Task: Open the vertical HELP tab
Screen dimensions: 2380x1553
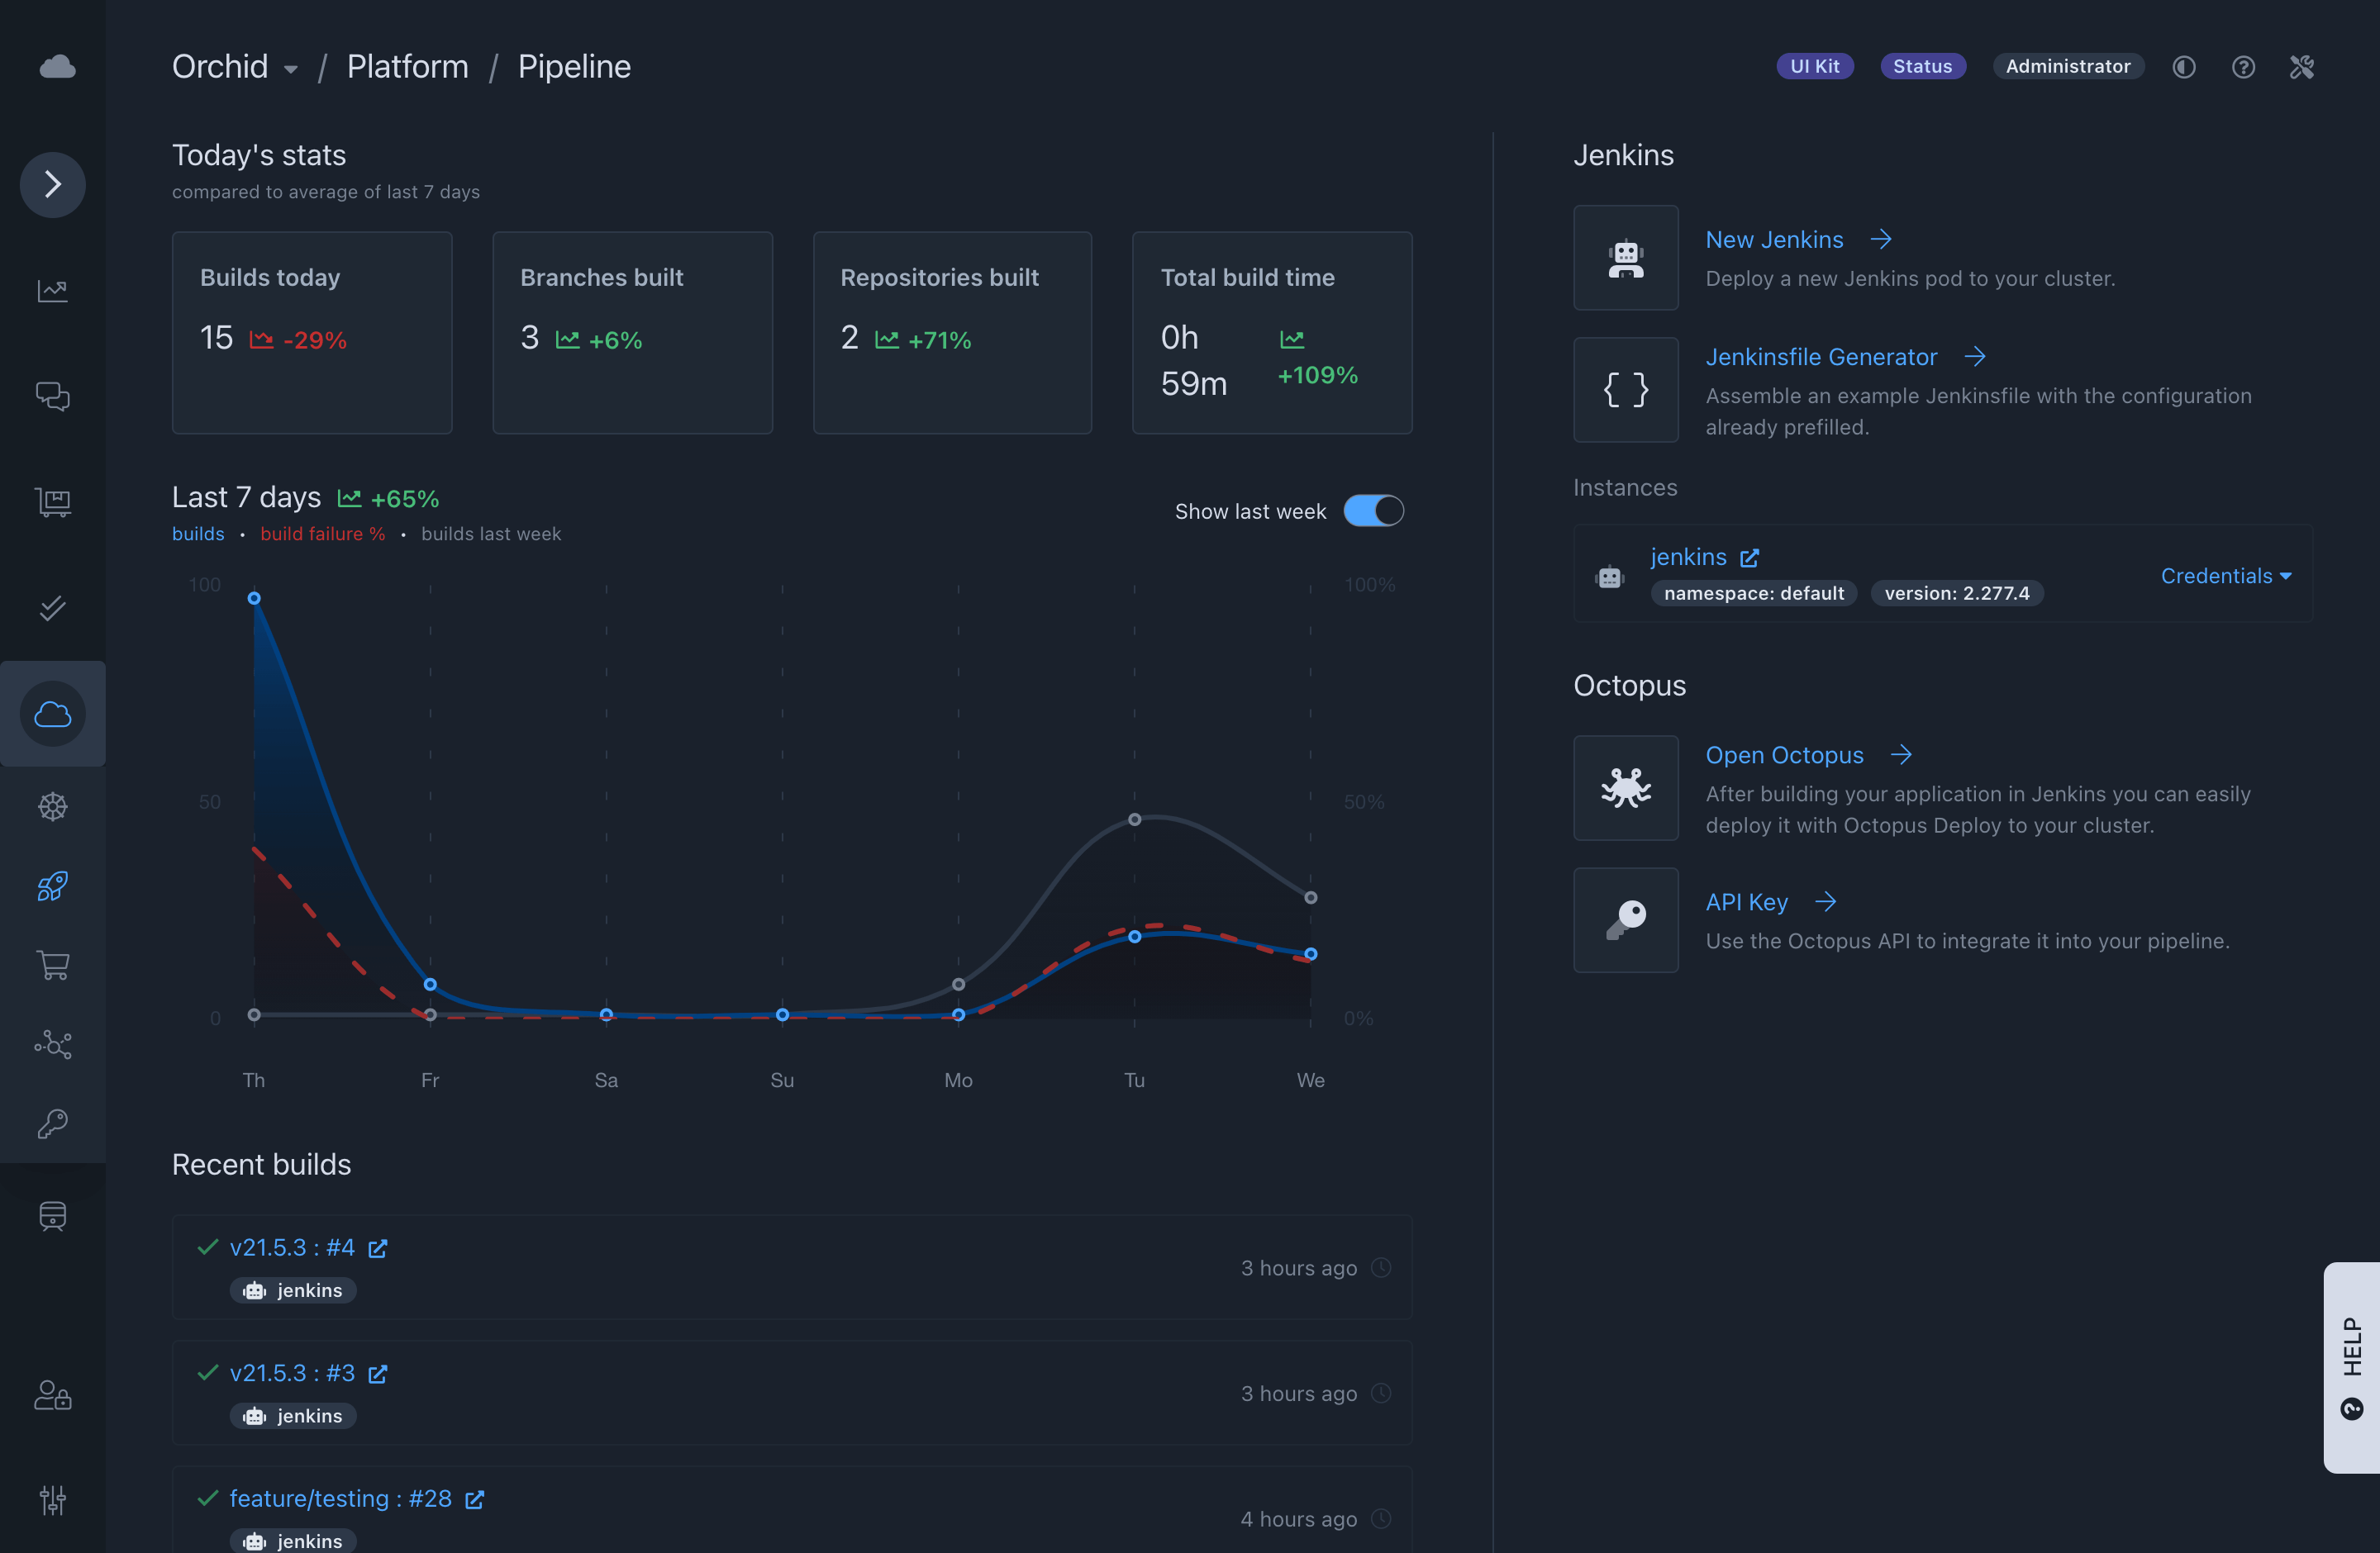Action: 2351,1366
